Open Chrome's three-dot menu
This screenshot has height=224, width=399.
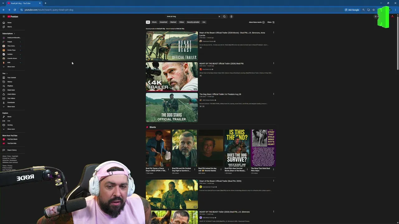(x=396, y=10)
